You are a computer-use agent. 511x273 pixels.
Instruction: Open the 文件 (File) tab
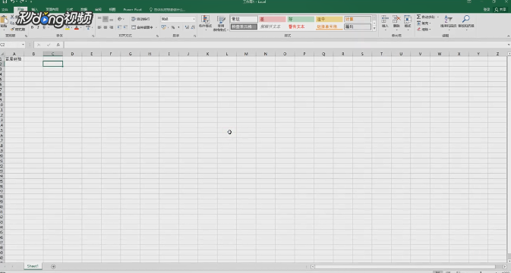pos(5,9)
